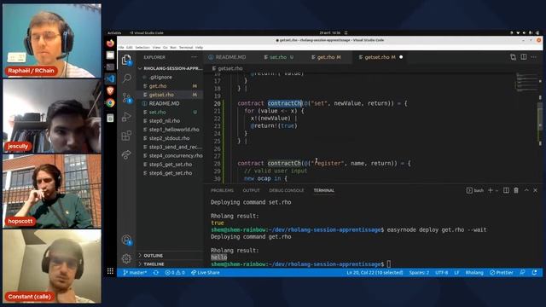Click the bash terminal label
The image size is (546, 307).
[x=475, y=190]
